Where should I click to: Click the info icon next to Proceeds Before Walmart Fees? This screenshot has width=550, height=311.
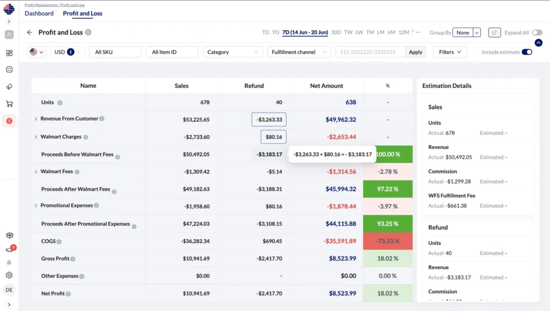point(118,157)
